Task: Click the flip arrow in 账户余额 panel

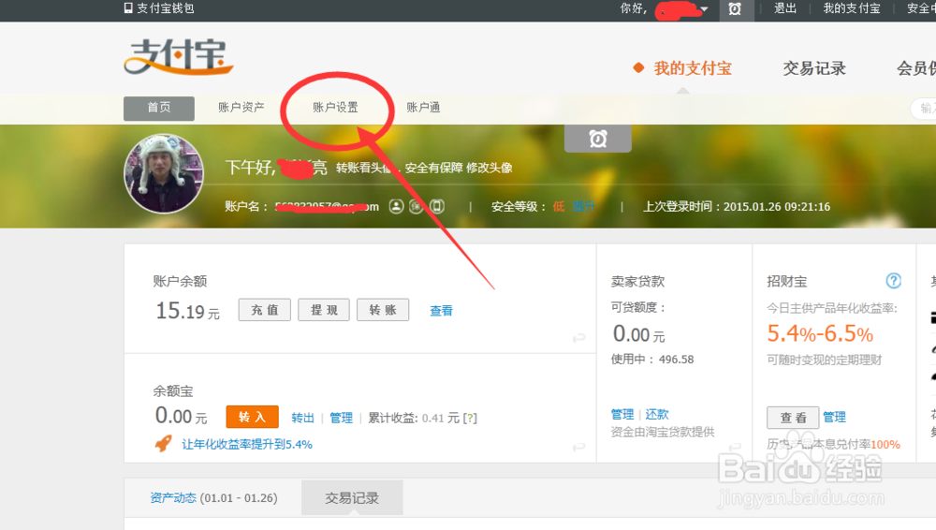Action: coord(578,338)
